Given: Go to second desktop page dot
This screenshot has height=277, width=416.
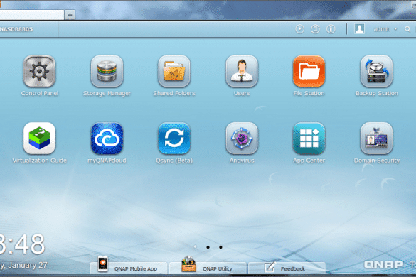Looking at the screenshot, I should pyautogui.click(x=208, y=247).
